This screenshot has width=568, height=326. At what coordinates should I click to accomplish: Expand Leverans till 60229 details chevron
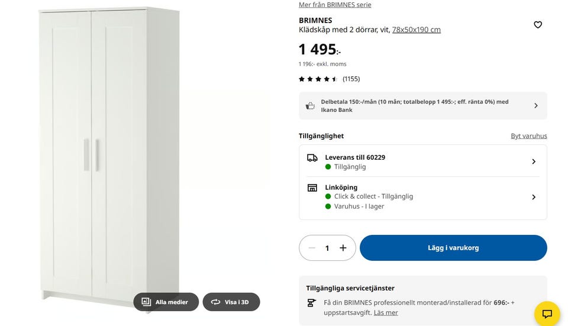[534, 162]
